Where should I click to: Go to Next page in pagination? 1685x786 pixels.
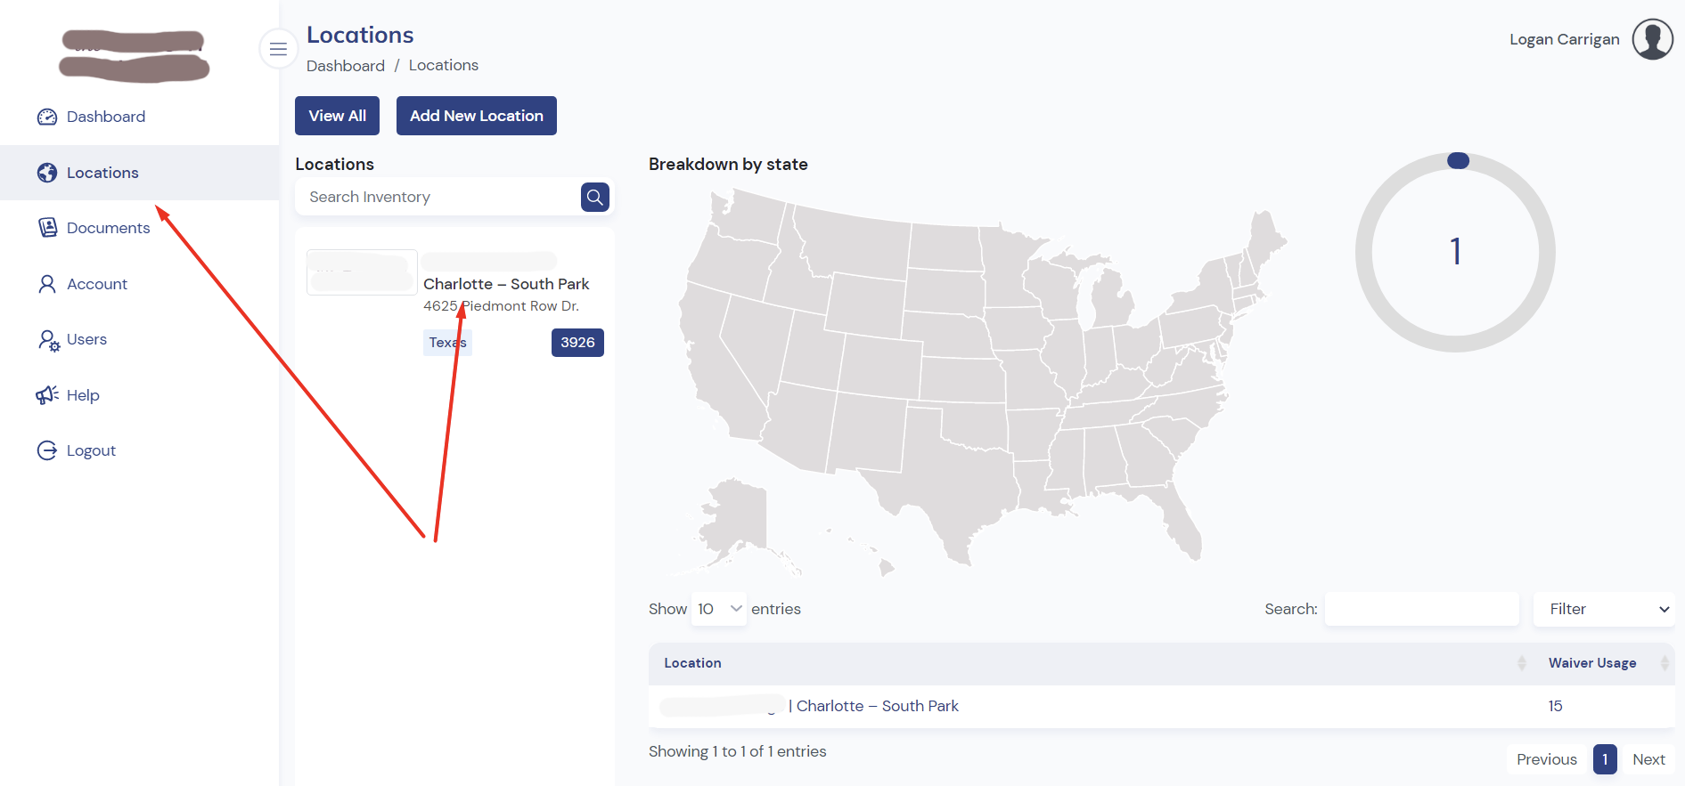tap(1648, 759)
